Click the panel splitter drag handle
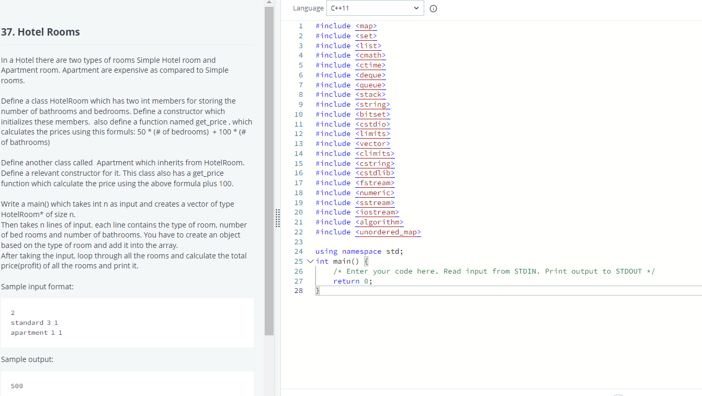This screenshot has height=396, width=702. [277, 218]
